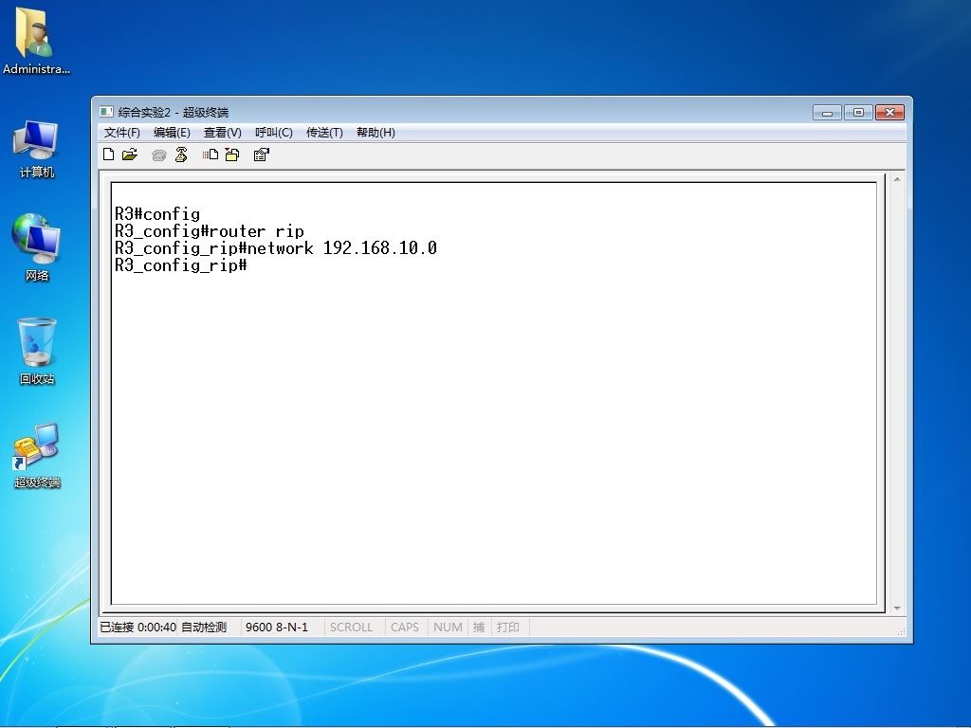Click the Open file toolbar icon

129,155
